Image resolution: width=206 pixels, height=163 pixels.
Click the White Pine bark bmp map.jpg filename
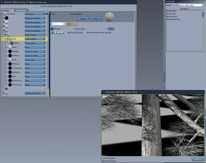[99, 33]
